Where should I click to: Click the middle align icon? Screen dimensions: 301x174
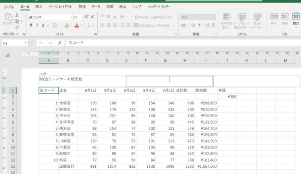tap(109, 17)
